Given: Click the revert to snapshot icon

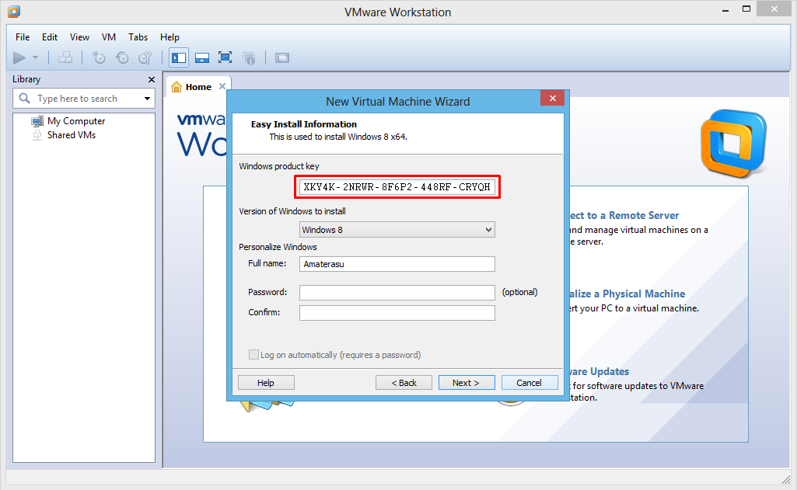Looking at the screenshot, I should point(122,57).
